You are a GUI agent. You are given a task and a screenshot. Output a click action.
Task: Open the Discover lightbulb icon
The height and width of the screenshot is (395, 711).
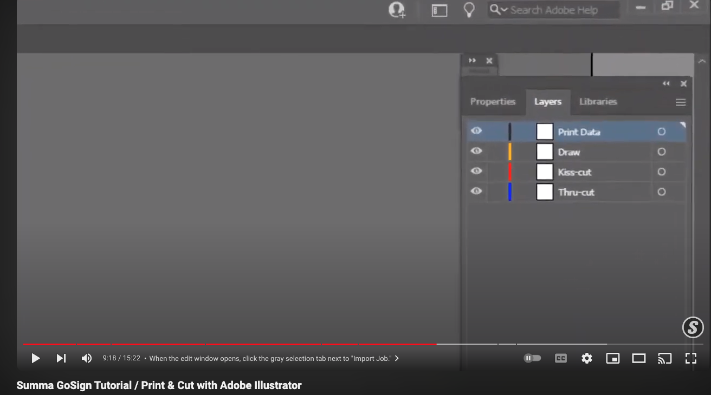point(469,10)
